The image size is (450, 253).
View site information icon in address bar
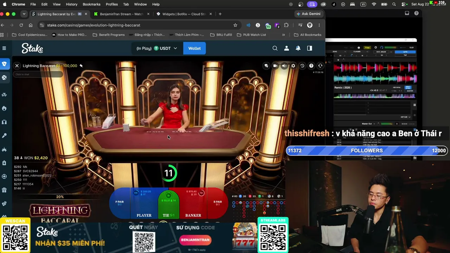point(42,25)
